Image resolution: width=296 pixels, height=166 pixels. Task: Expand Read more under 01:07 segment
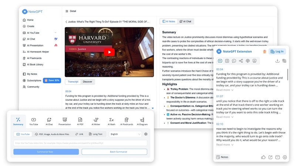tap(225, 117)
